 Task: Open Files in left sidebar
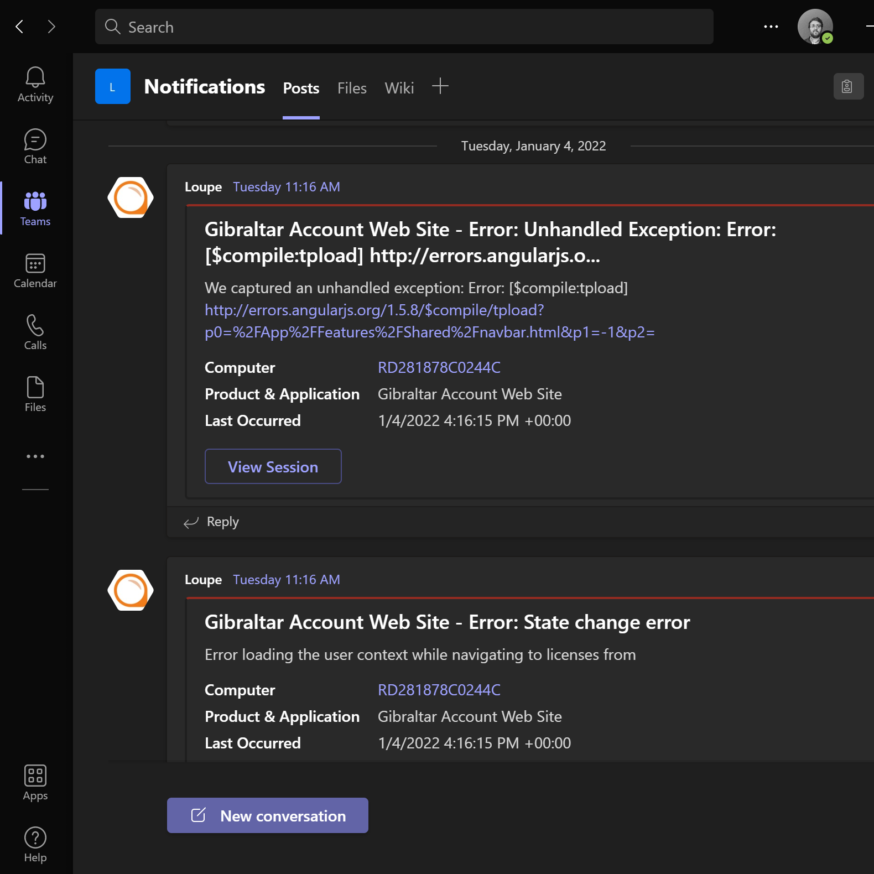point(35,394)
